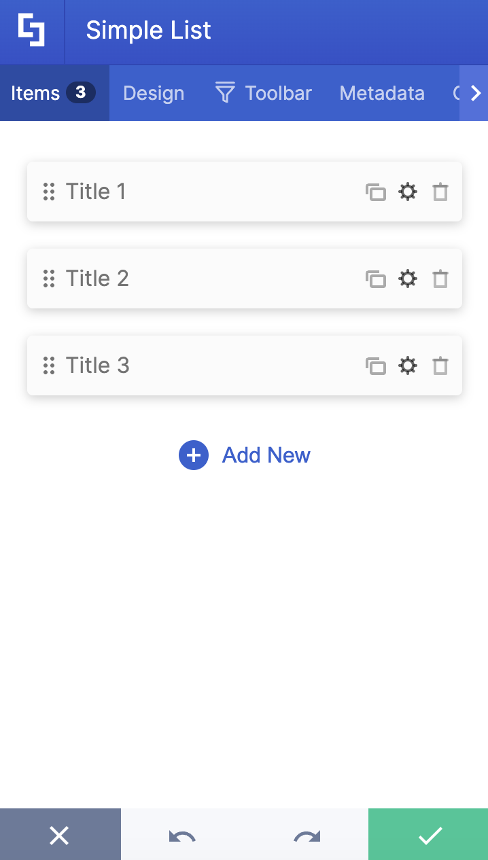Delete the Title 2 item
The image size is (488, 860).
(x=440, y=279)
